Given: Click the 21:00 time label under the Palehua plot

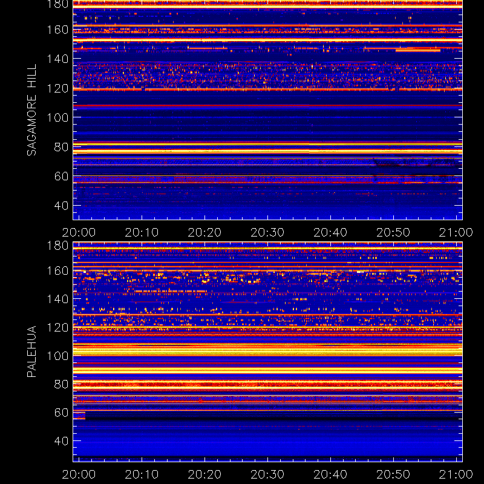Looking at the screenshot, I should 456,474.
